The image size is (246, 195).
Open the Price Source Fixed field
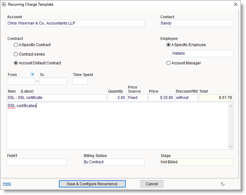tap(137, 97)
